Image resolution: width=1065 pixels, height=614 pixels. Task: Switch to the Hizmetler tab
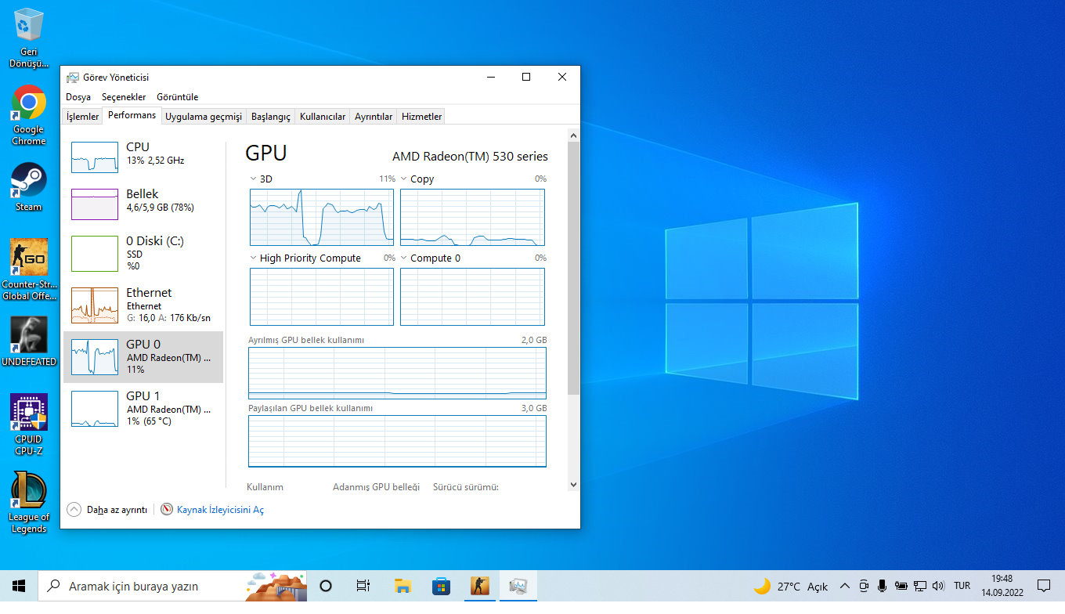[422, 117]
